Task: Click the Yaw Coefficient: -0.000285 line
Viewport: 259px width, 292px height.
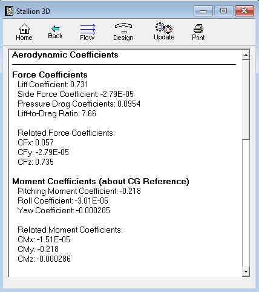Action: click(x=64, y=210)
